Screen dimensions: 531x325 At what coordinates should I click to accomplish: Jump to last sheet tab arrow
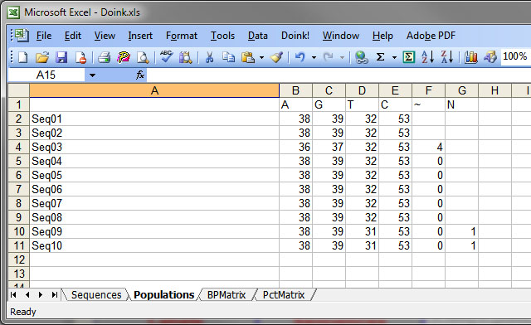55,295
